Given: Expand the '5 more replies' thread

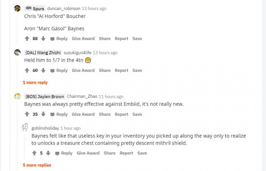Looking at the screenshot, I should pos(37,165).
